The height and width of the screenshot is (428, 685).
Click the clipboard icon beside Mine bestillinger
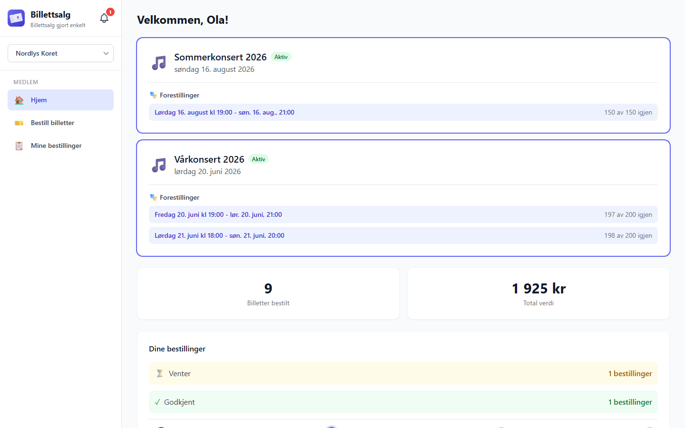point(19,146)
